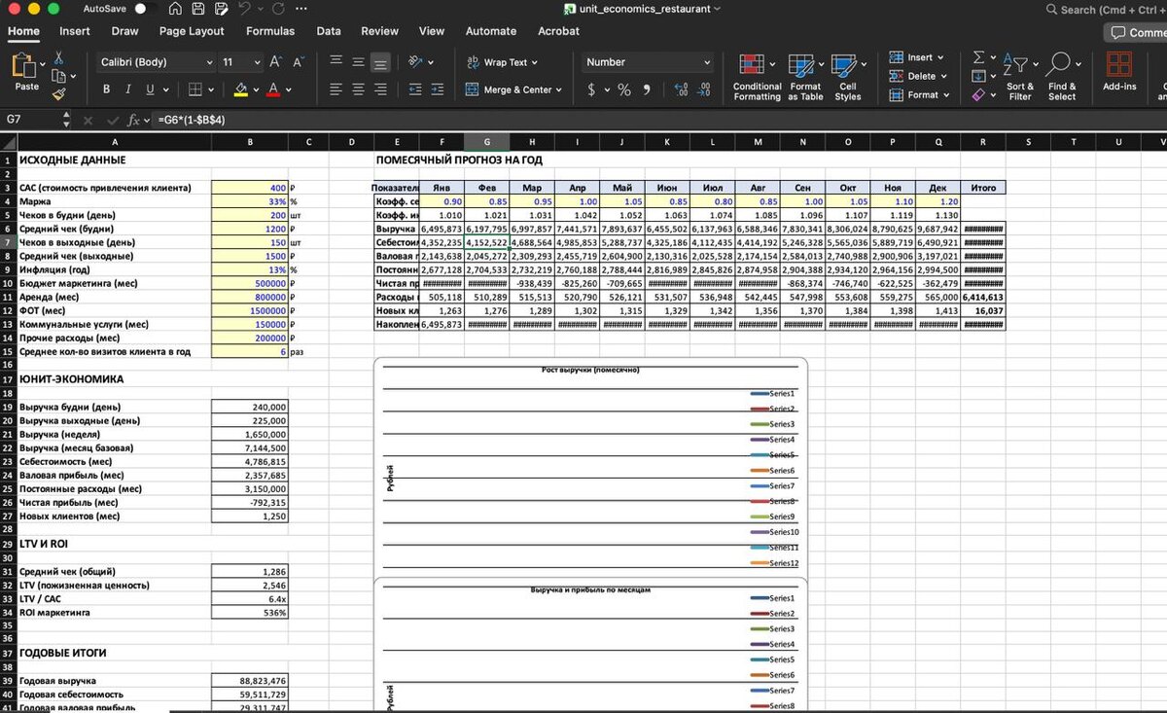Click the Redo icon
1167x713 pixels.
(278, 9)
